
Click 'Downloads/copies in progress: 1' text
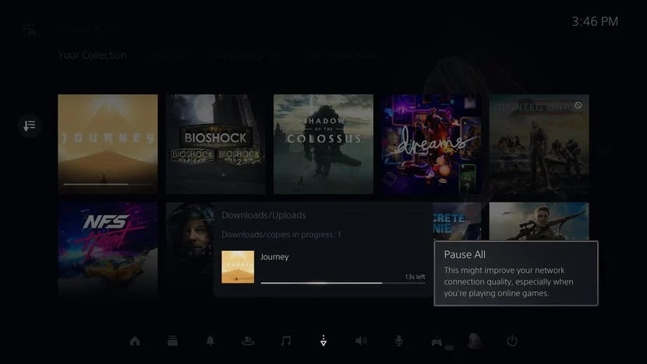tap(281, 235)
